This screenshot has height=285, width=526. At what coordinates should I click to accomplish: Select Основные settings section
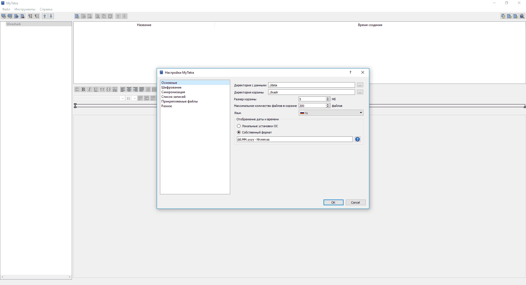pyautogui.click(x=195, y=83)
